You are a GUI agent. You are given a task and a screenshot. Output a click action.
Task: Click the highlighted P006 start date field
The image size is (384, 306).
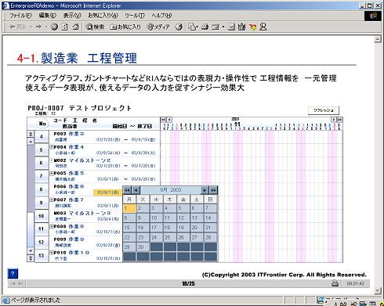[107, 193]
